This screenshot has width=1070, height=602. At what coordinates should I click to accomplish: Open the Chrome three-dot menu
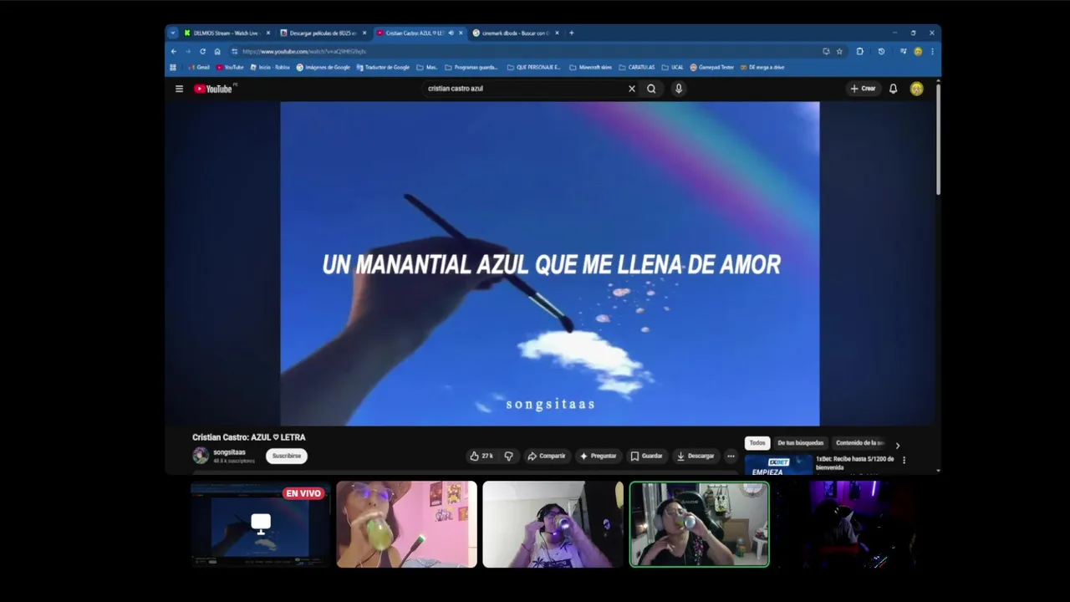(x=932, y=51)
